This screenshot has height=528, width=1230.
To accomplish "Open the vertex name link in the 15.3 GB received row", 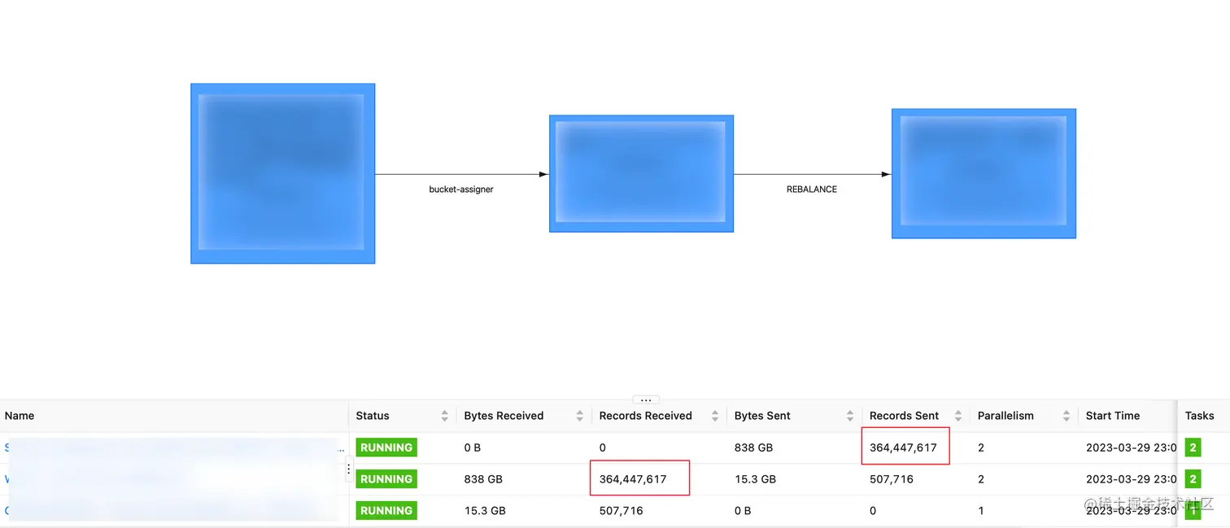I will pos(171,511).
